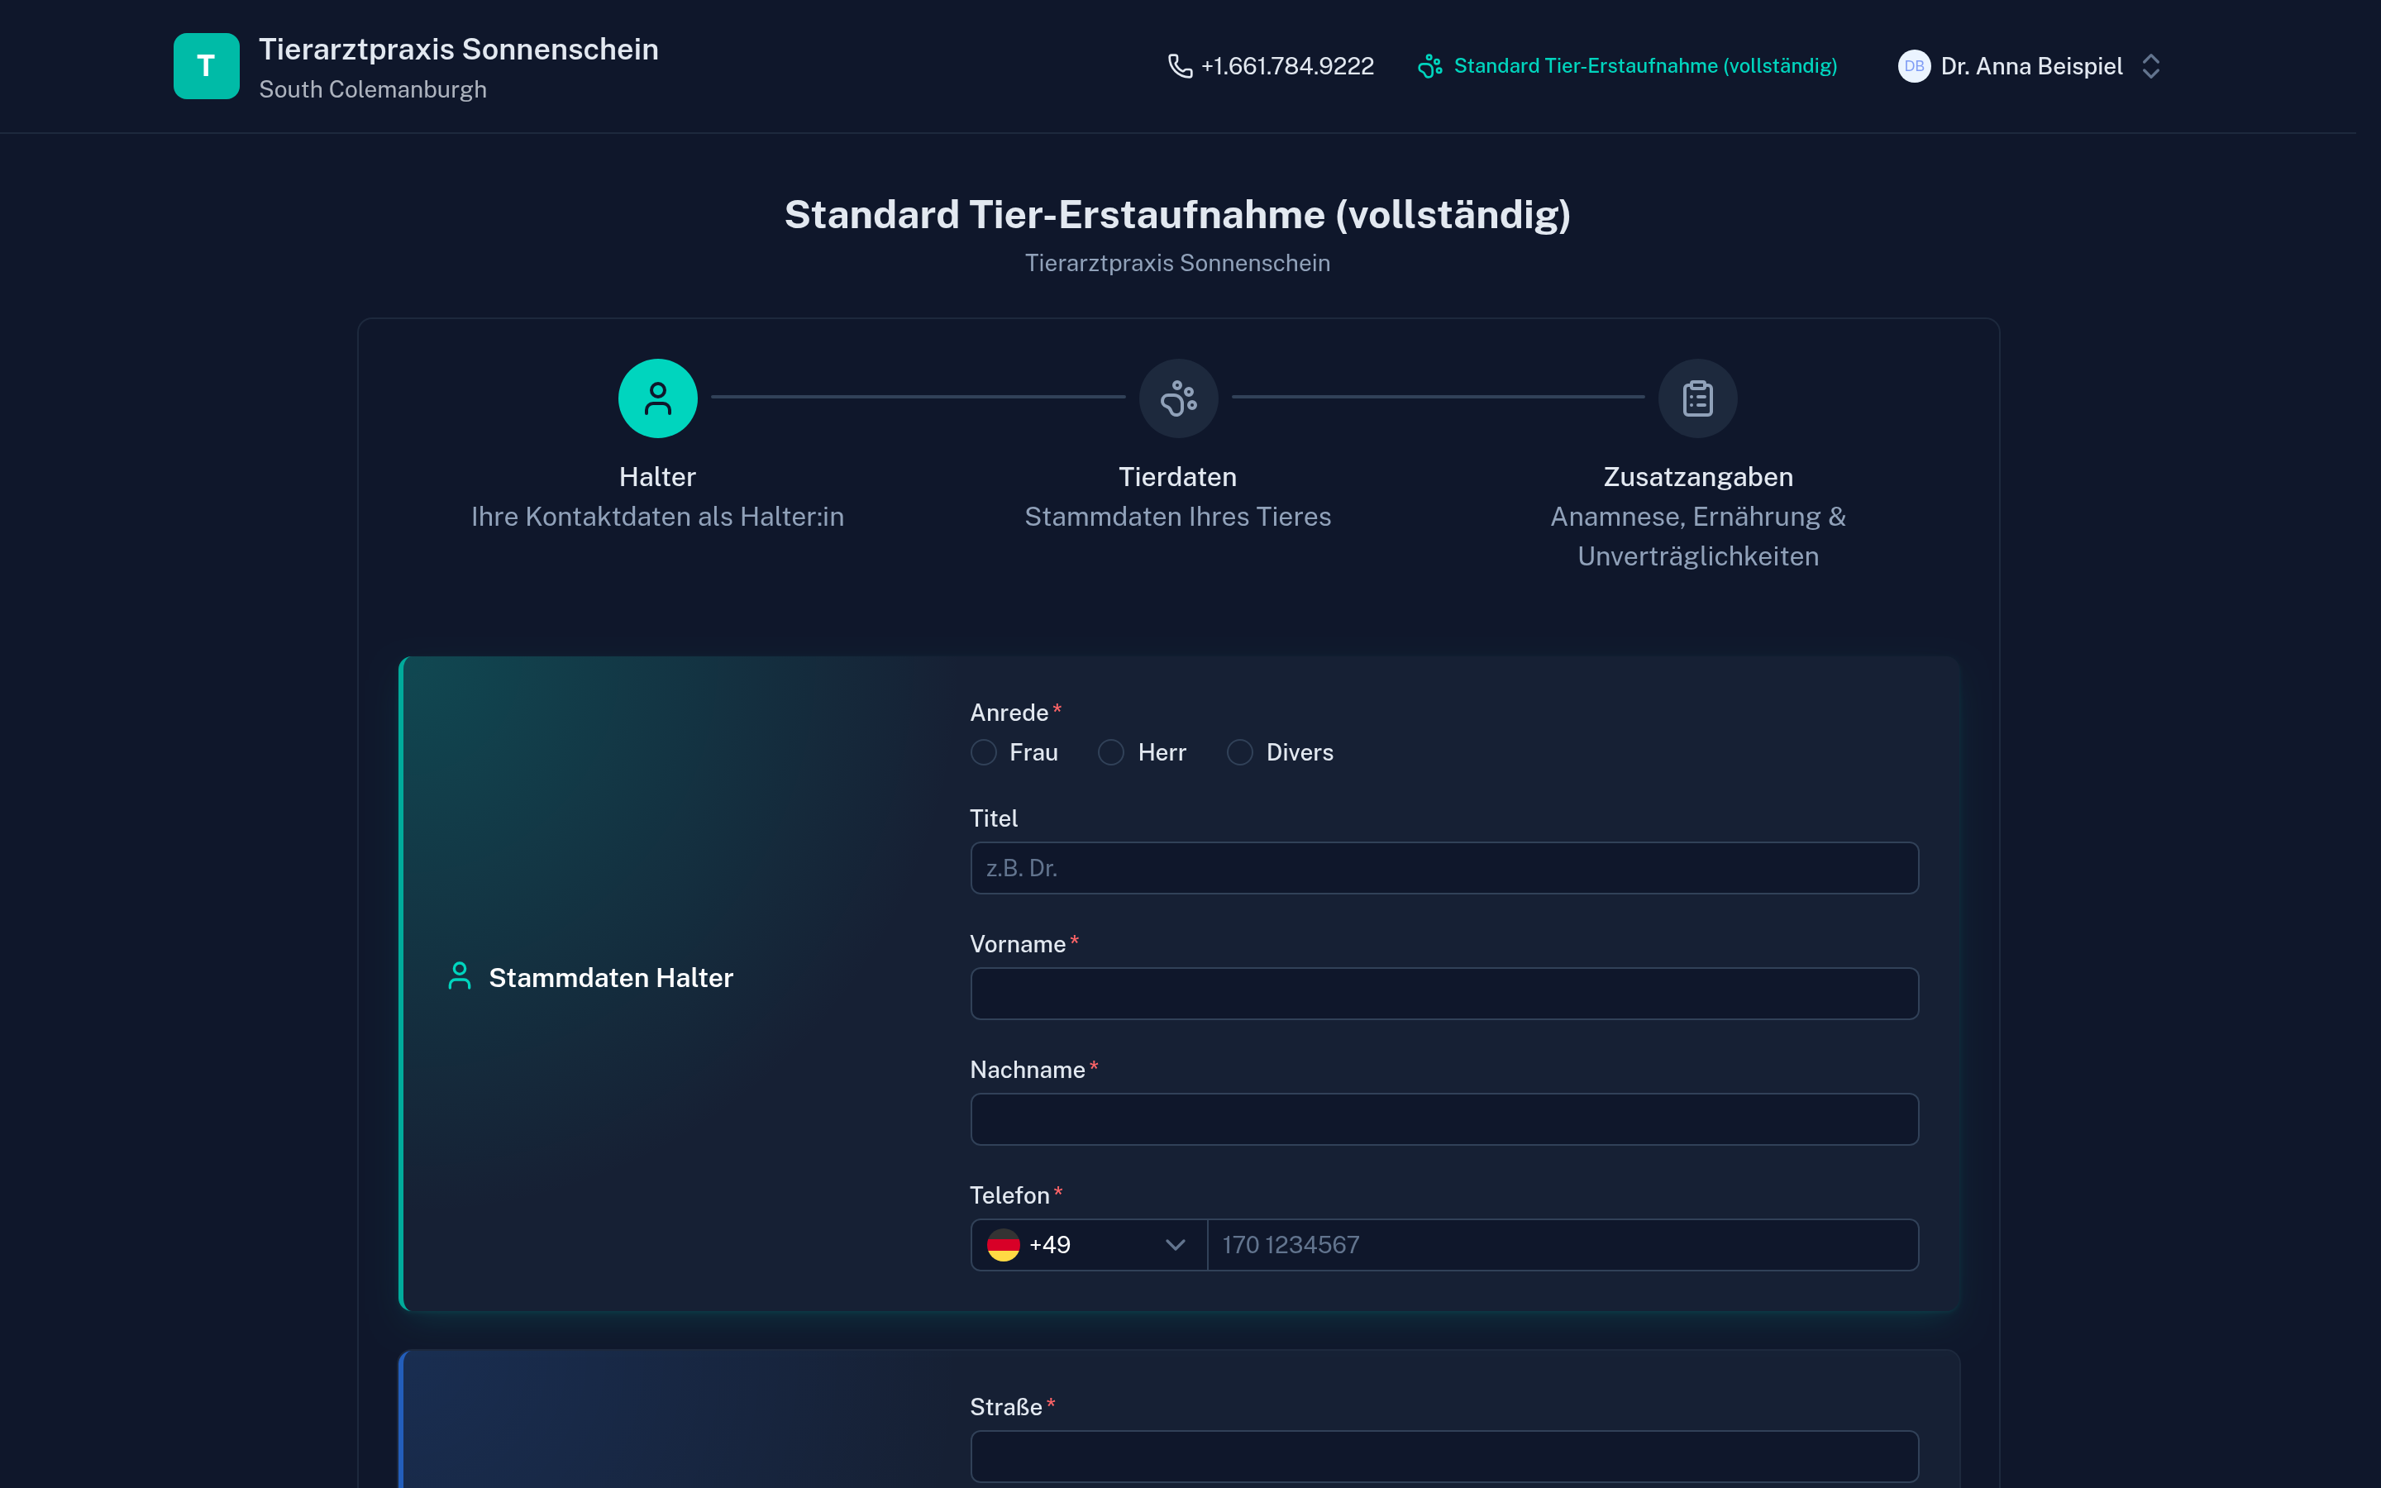The image size is (2381, 1488).
Task: Click the phone number +1.661.784.9222
Action: [1287, 66]
